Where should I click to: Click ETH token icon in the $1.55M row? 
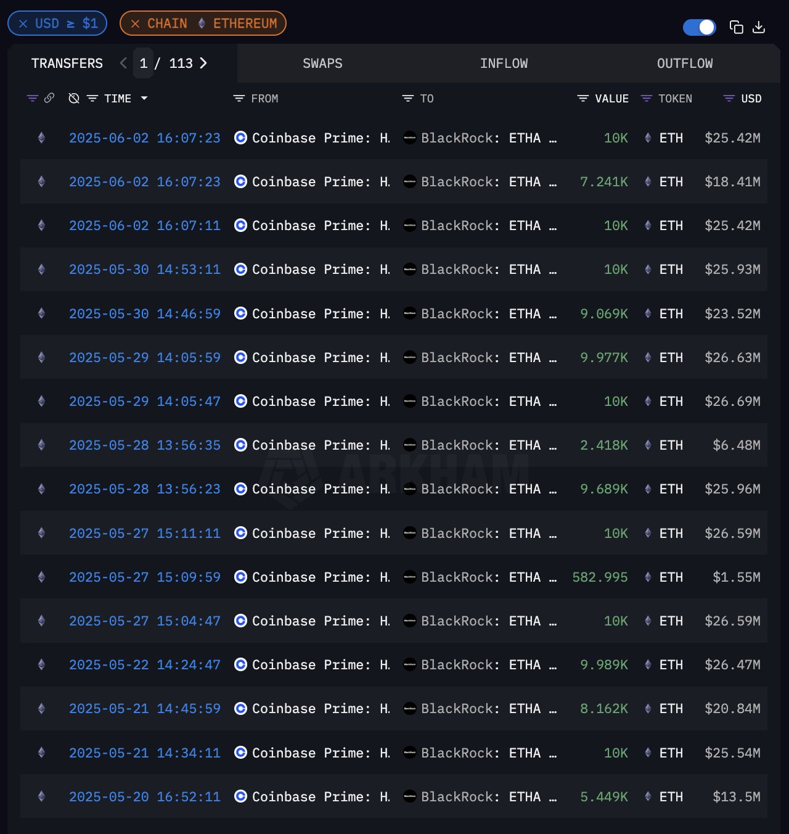(648, 577)
